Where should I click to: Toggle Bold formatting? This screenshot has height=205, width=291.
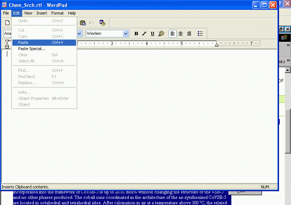pyautogui.click(x=136, y=33)
